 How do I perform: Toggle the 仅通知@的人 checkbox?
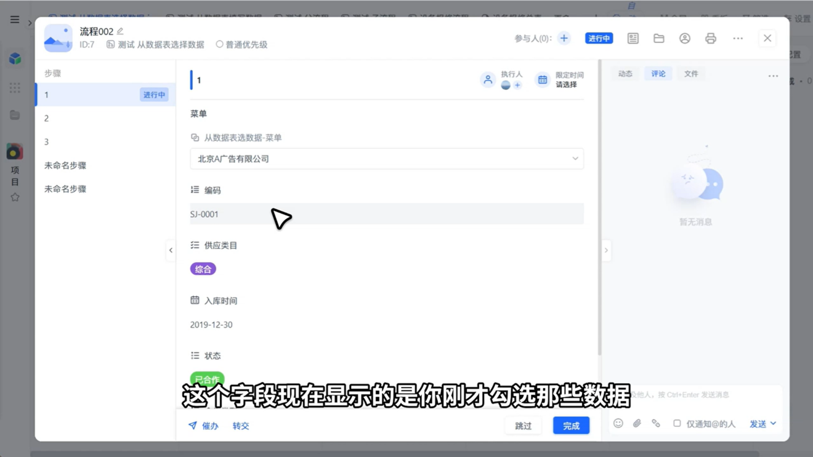(677, 423)
